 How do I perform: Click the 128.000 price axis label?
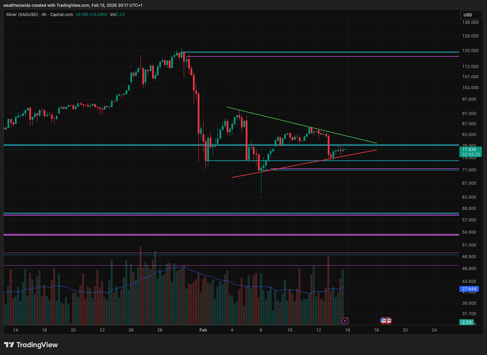(x=471, y=36)
